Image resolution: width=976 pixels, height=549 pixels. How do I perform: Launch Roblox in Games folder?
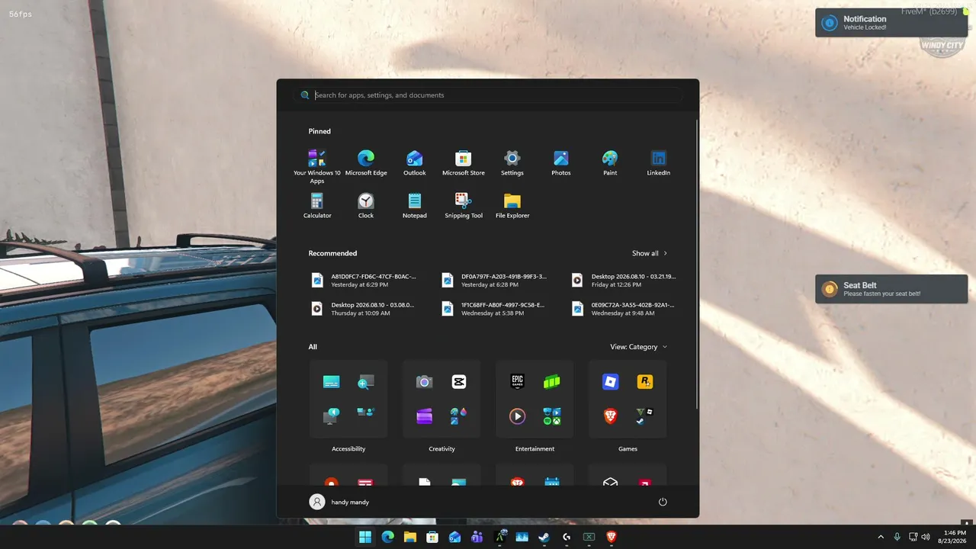coord(611,381)
